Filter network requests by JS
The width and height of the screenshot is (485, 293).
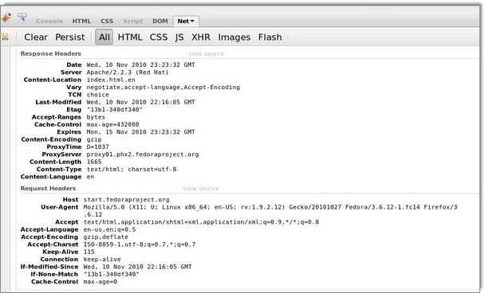tap(179, 37)
